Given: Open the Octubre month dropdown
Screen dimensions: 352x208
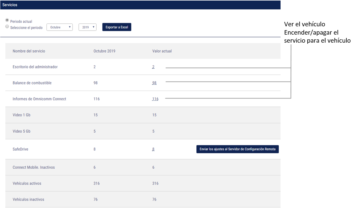Looking at the screenshot, I should point(60,27).
